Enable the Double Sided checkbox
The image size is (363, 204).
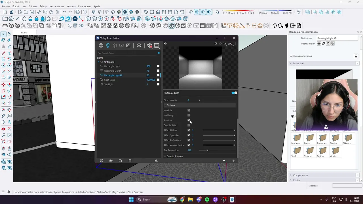click(189, 125)
